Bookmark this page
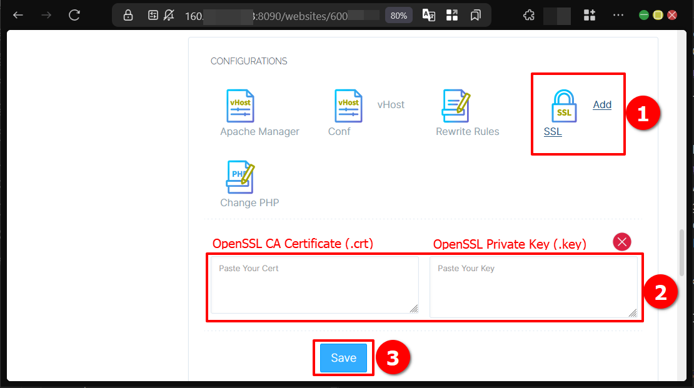Viewport: 694px width, 388px height. 476,16
